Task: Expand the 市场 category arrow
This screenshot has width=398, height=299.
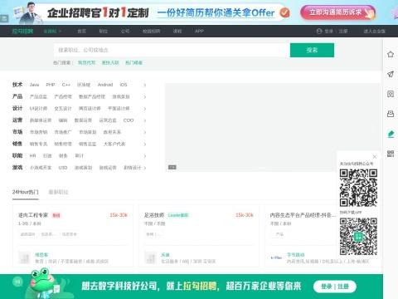Action: [144, 132]
